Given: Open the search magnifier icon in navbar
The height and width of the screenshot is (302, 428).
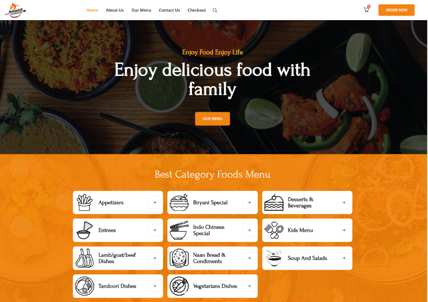Looking at the screenshot, I should pos(215,11).
